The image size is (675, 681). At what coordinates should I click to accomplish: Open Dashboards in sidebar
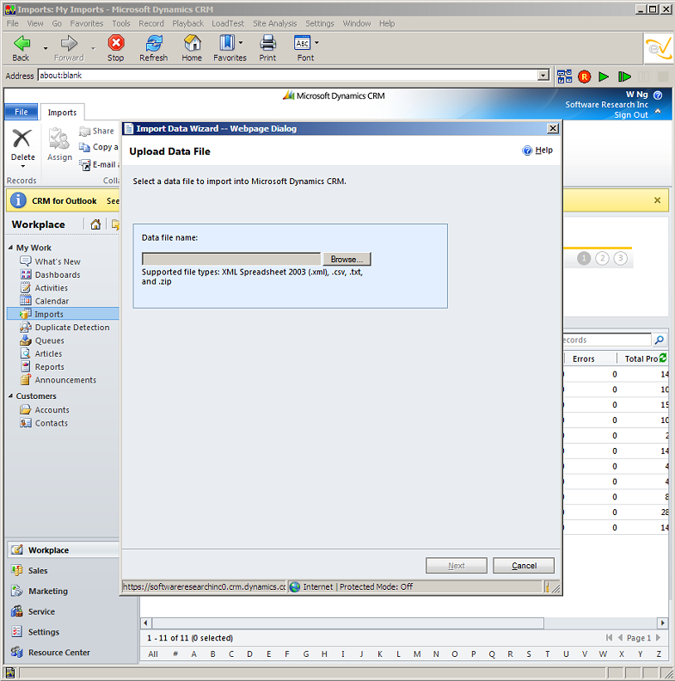click(x=58, y=274)
